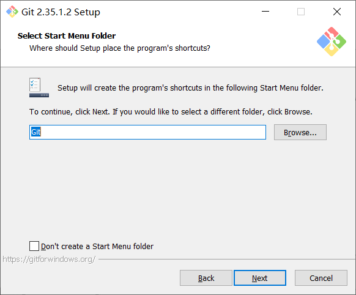356x295 pixels.
Task: Open folder browser with Browse button
Action: (x=300, y=132)
